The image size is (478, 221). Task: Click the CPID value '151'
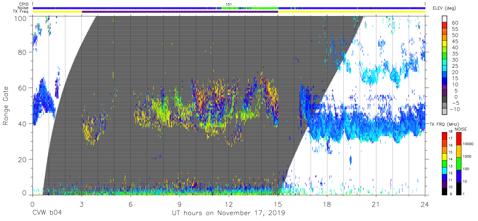(229, 4)
